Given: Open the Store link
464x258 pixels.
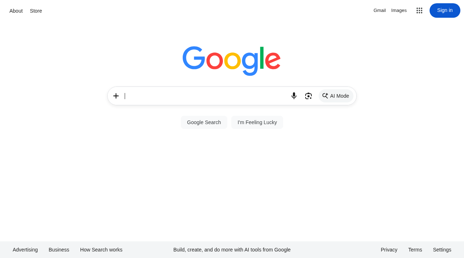Looking at the screenshot, I should pyautogui.click(x=36, y=11).
